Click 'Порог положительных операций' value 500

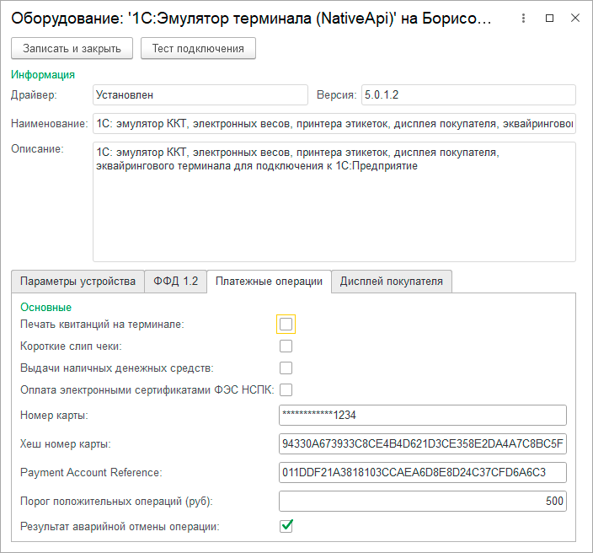423,501
